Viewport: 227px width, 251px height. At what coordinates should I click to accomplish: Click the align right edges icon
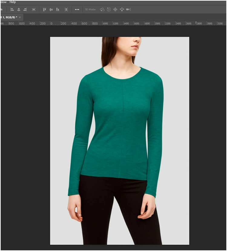pos(25,10)
